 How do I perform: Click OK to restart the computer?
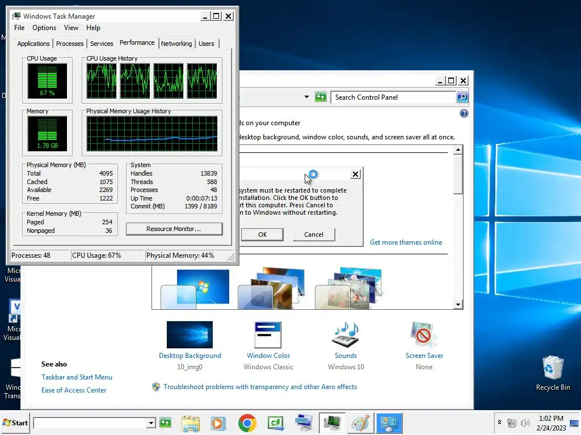pyautogui.click(x=262, y=234)
